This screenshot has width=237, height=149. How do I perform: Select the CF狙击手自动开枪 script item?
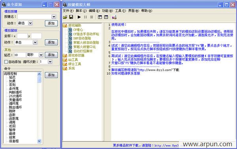(86, 34)
